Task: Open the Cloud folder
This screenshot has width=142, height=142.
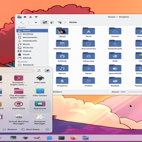Action: 115,31
